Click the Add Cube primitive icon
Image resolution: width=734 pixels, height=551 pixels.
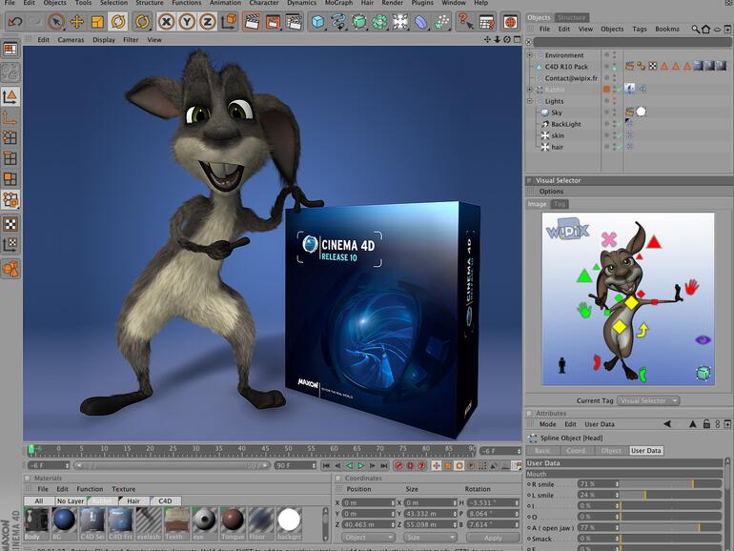point(318,21)
